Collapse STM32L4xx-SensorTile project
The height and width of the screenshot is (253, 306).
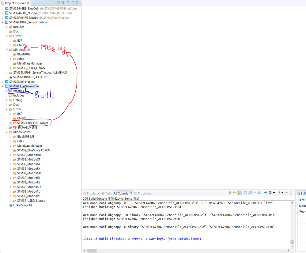pos(3,86)
